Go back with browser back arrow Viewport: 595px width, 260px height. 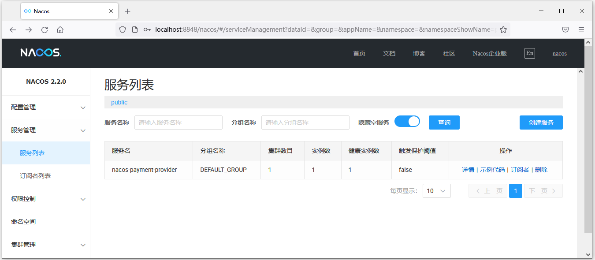[13, 30]
